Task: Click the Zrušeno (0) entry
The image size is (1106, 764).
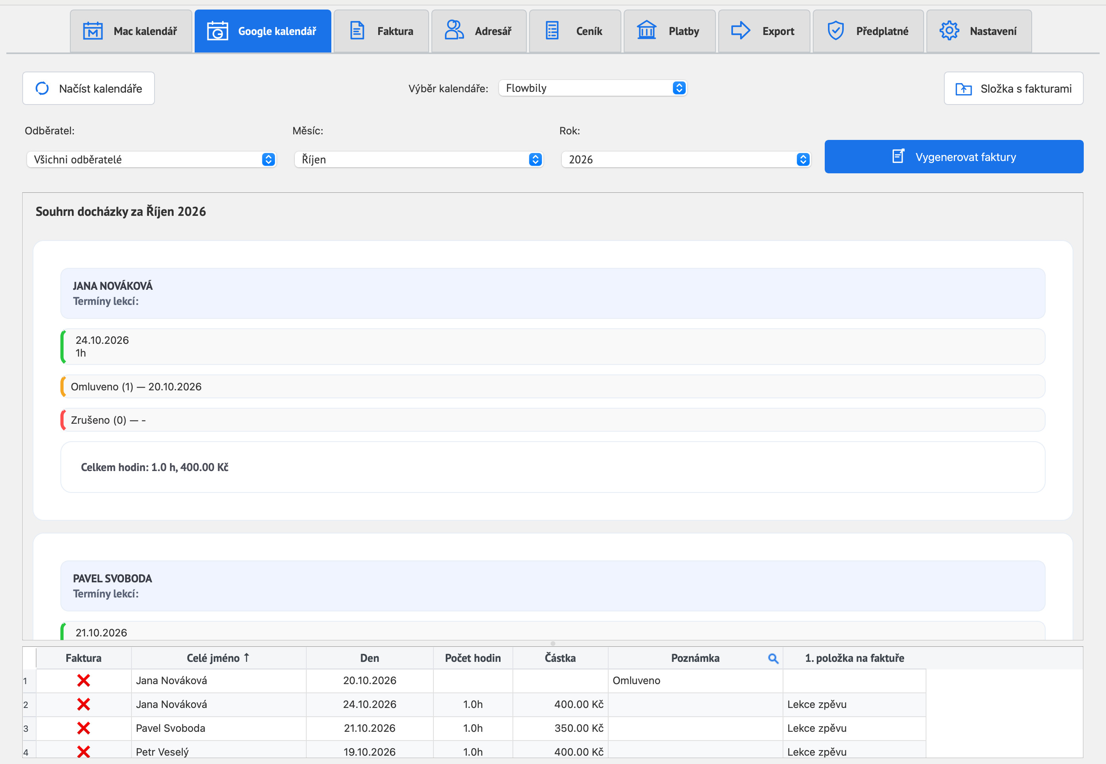Action: click(553, 420)
